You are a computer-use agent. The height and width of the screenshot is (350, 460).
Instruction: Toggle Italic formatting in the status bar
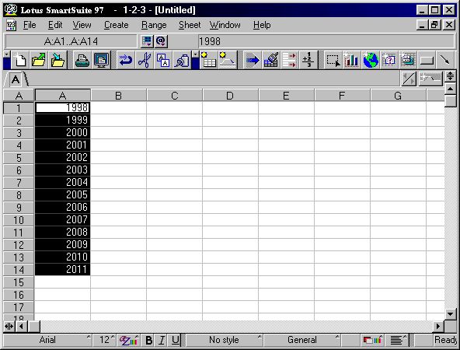pyautogui.click(x=162, y=340)
